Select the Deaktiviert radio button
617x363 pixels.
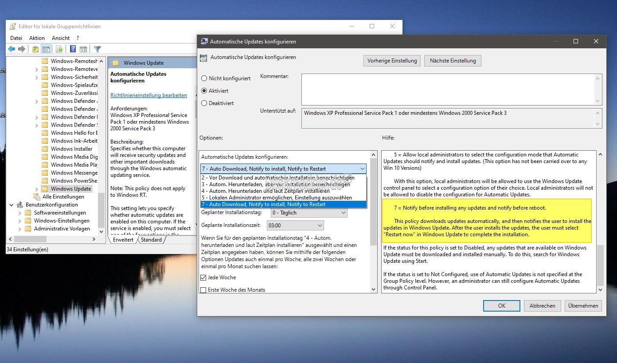(x=204, y=103)
